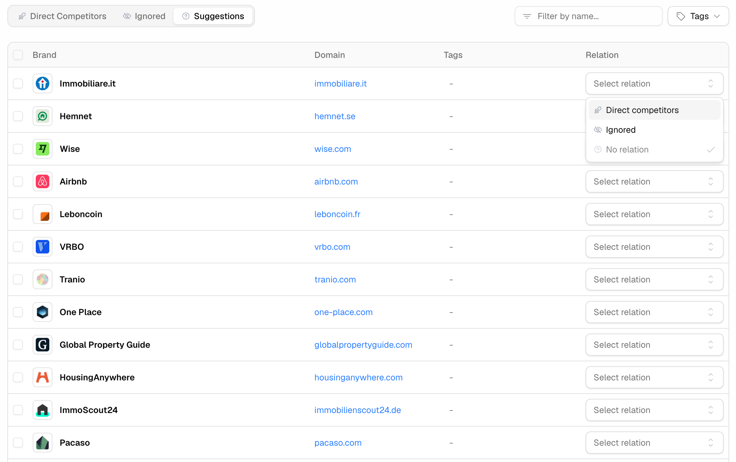Click the rocket icon beside Direct competitors option
The height and width of the screenshot is (462, 736).
pyautogui.click(x=598, y=110)
